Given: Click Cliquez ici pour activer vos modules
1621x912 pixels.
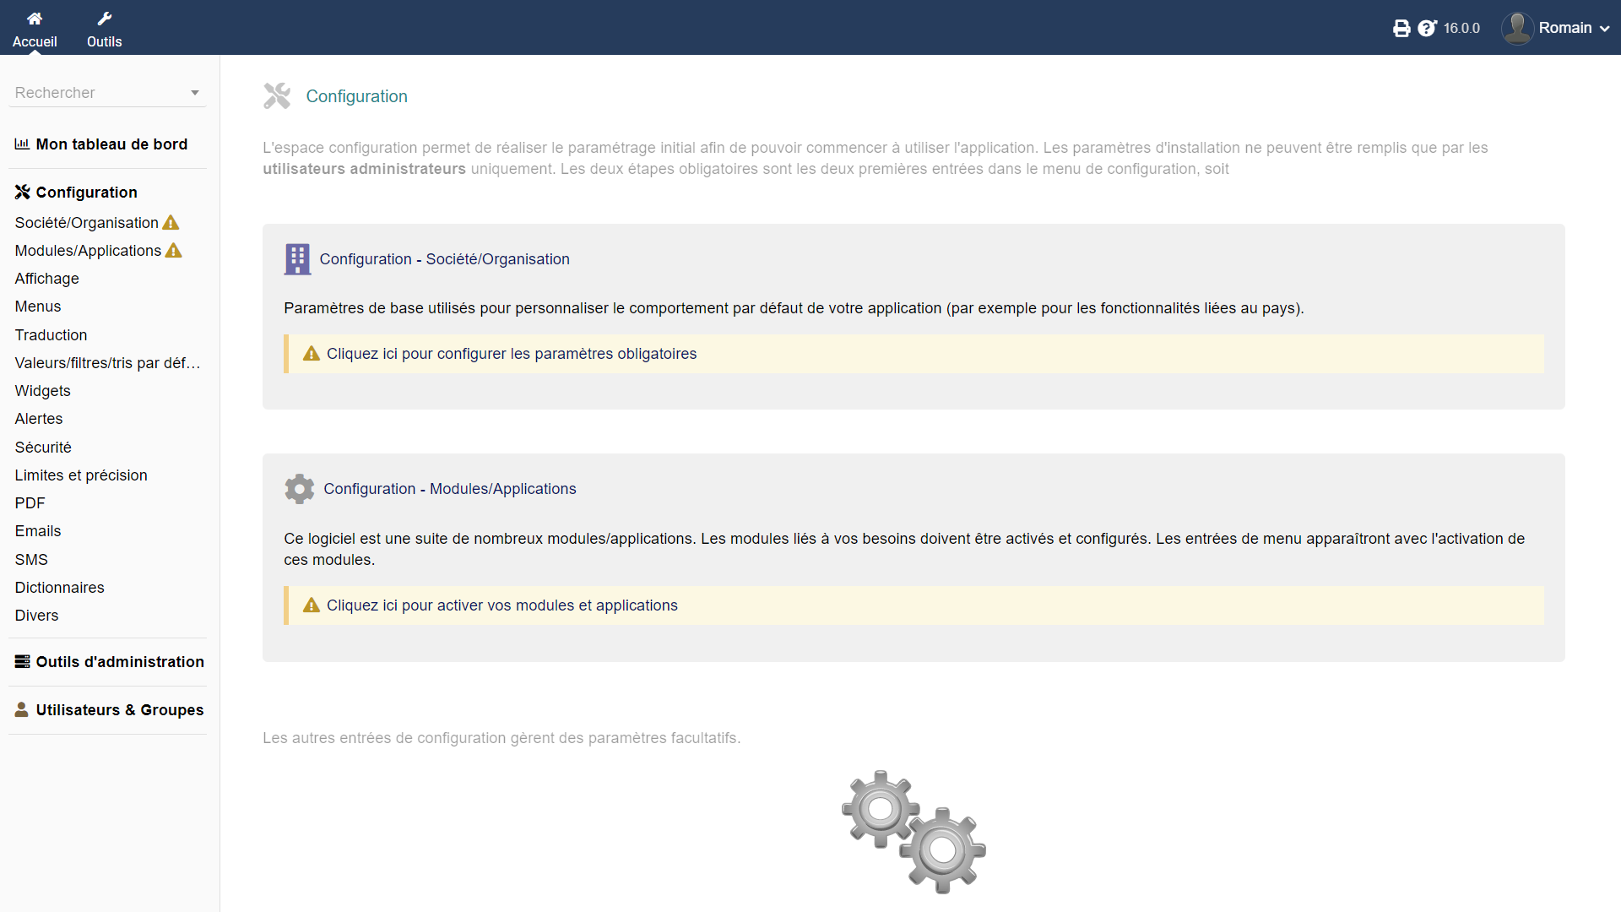Looking at the screenshot, I should (x=501, y=604).
